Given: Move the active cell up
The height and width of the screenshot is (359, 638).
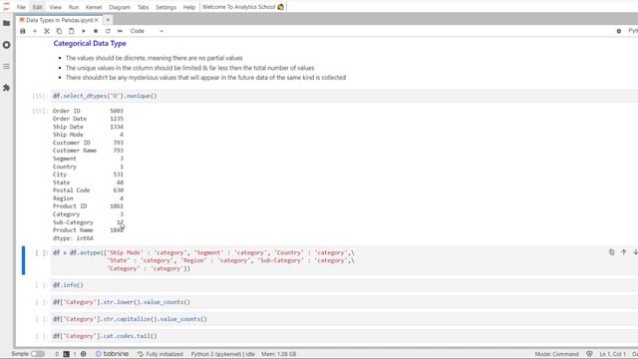Looking at the screenshot, I should coord(624,252).
